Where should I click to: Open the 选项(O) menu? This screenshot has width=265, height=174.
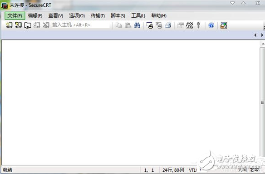[77, 16]
